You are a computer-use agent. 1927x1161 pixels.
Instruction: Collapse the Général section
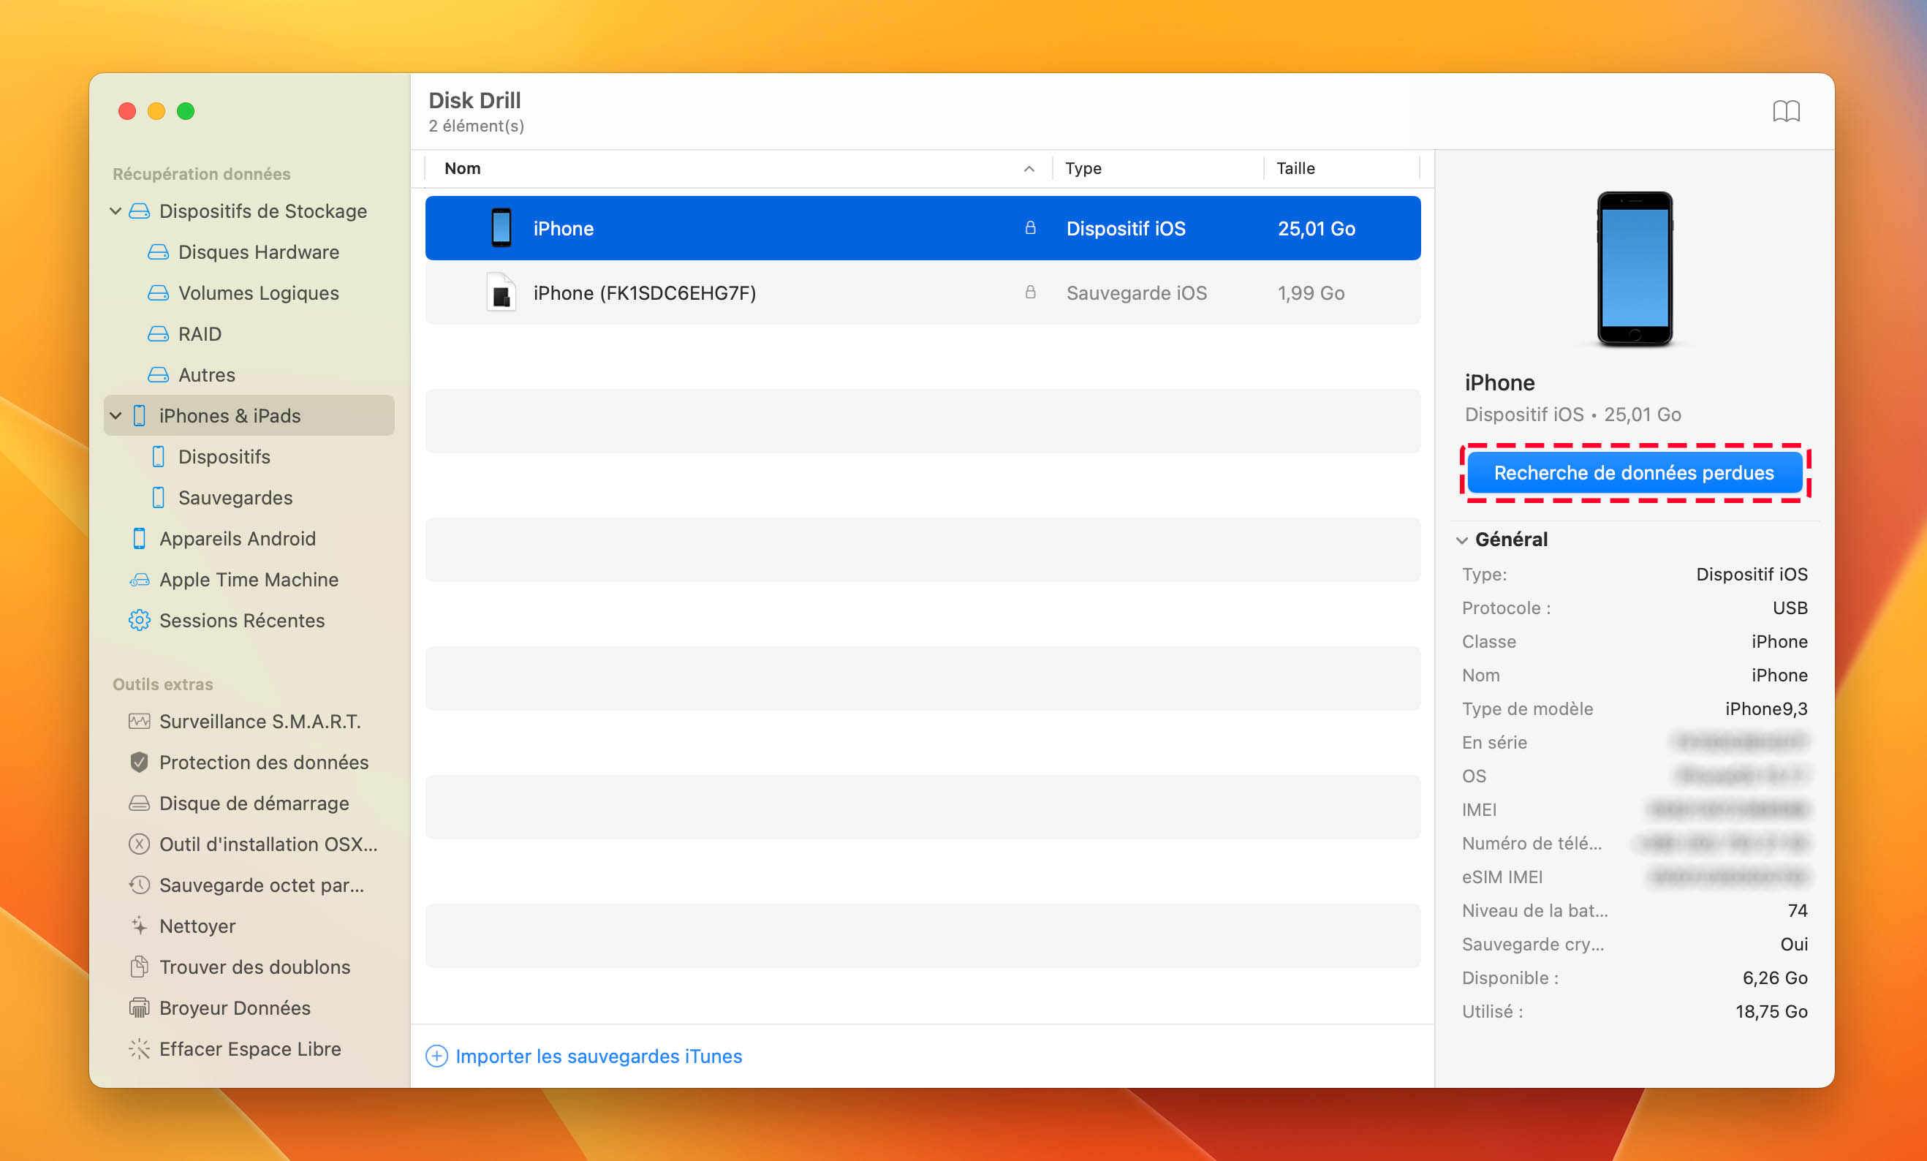(x=1461, y=540)
